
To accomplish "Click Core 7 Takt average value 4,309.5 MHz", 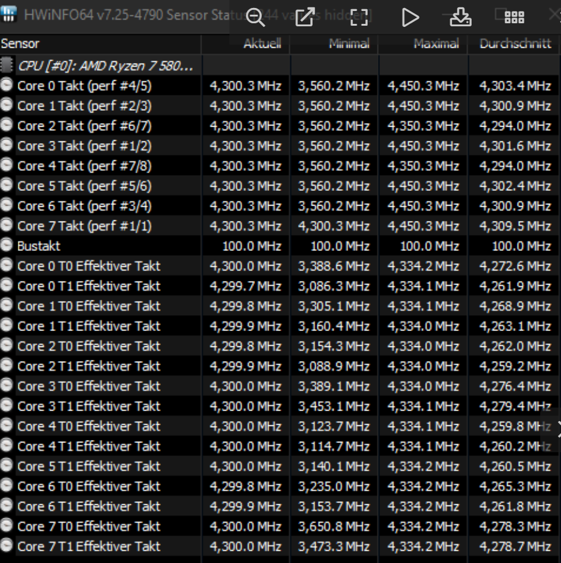I will tap(515, 226).
